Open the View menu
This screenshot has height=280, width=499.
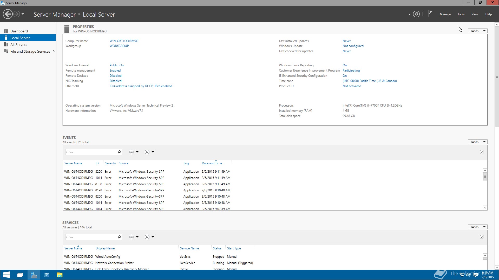(x=475, y=14)
